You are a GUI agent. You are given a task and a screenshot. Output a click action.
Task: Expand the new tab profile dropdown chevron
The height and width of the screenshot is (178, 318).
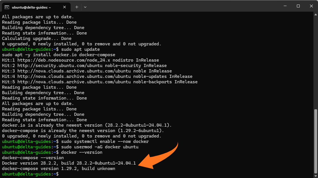85,7
